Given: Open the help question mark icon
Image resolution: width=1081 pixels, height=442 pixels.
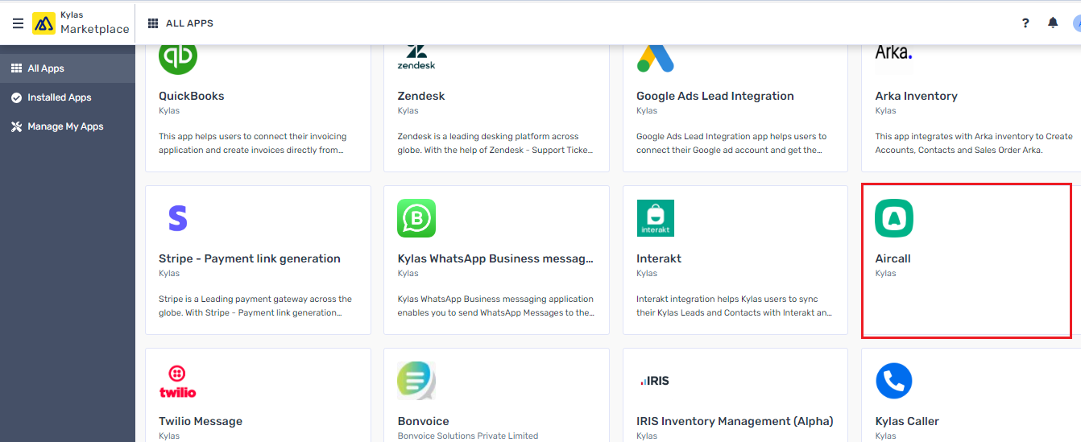Looking at the screenshot, I should pyautogui.click(x=1025, y=23).
